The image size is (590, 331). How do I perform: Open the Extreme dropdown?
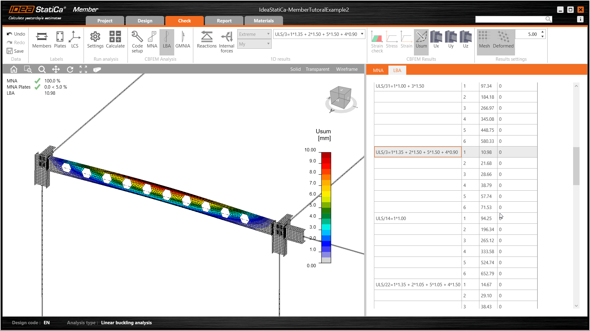tap(254, 34)
